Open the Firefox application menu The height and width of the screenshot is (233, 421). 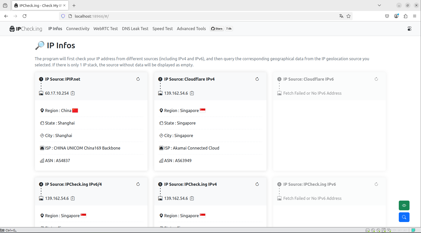point(415,16)
